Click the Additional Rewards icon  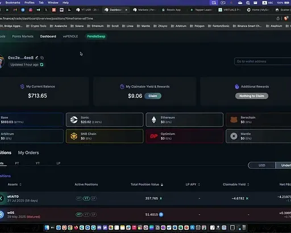(x=237, y=86)
